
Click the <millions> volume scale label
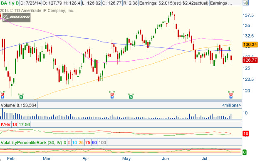[231, 105]
